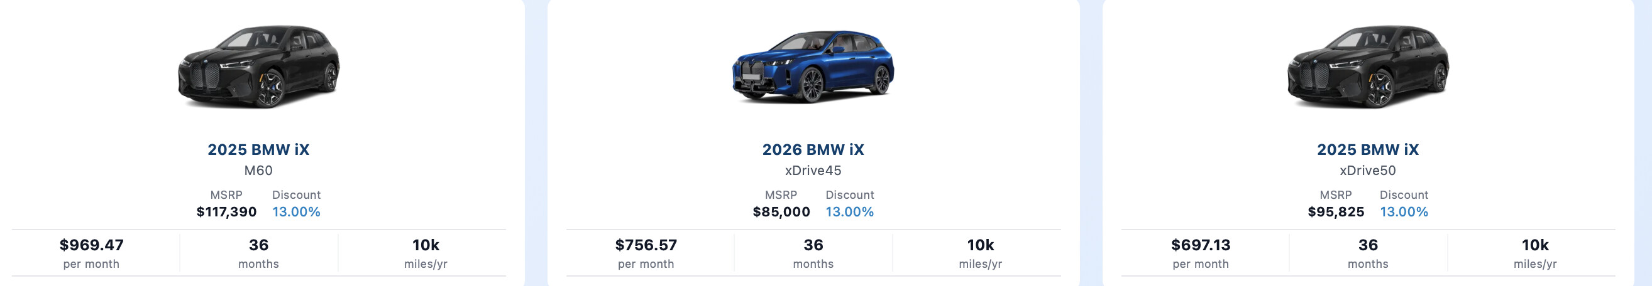Click the $85,000 MSRP value
This screenshot has height=286, width=1652.
(x=781, y=212)
